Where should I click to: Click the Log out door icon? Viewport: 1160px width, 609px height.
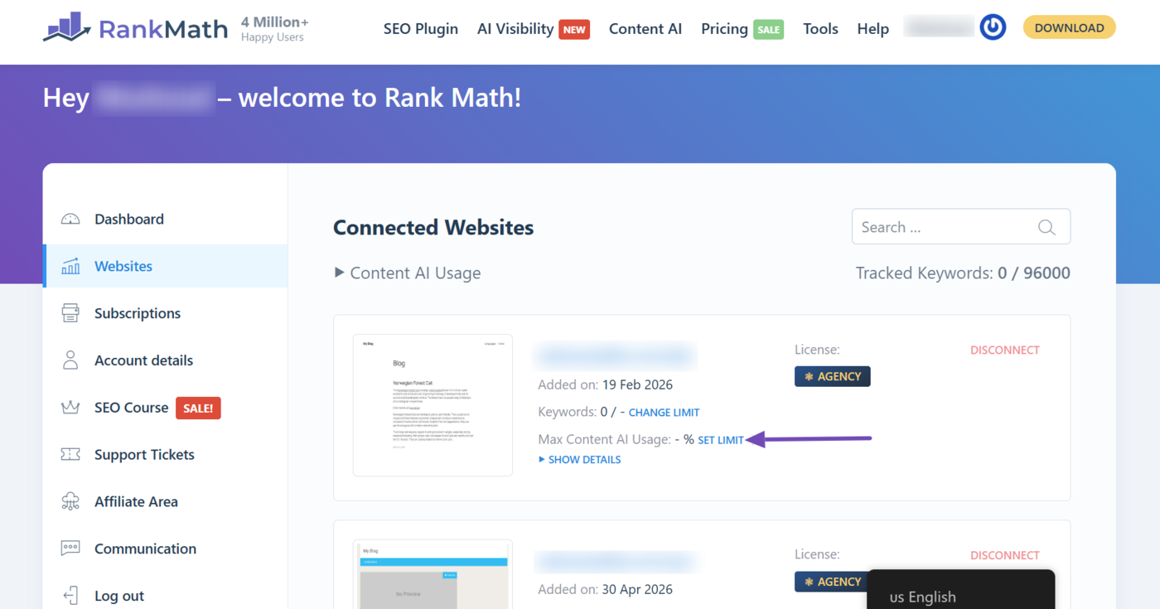point(70,596)
